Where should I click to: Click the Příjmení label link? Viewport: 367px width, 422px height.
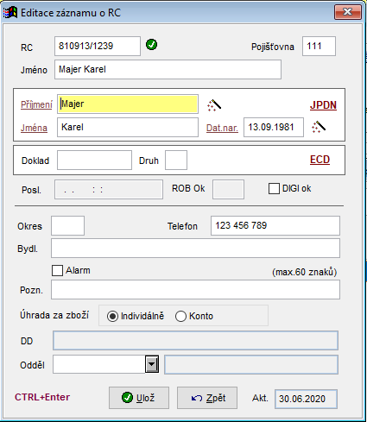(x=36, y=104)
